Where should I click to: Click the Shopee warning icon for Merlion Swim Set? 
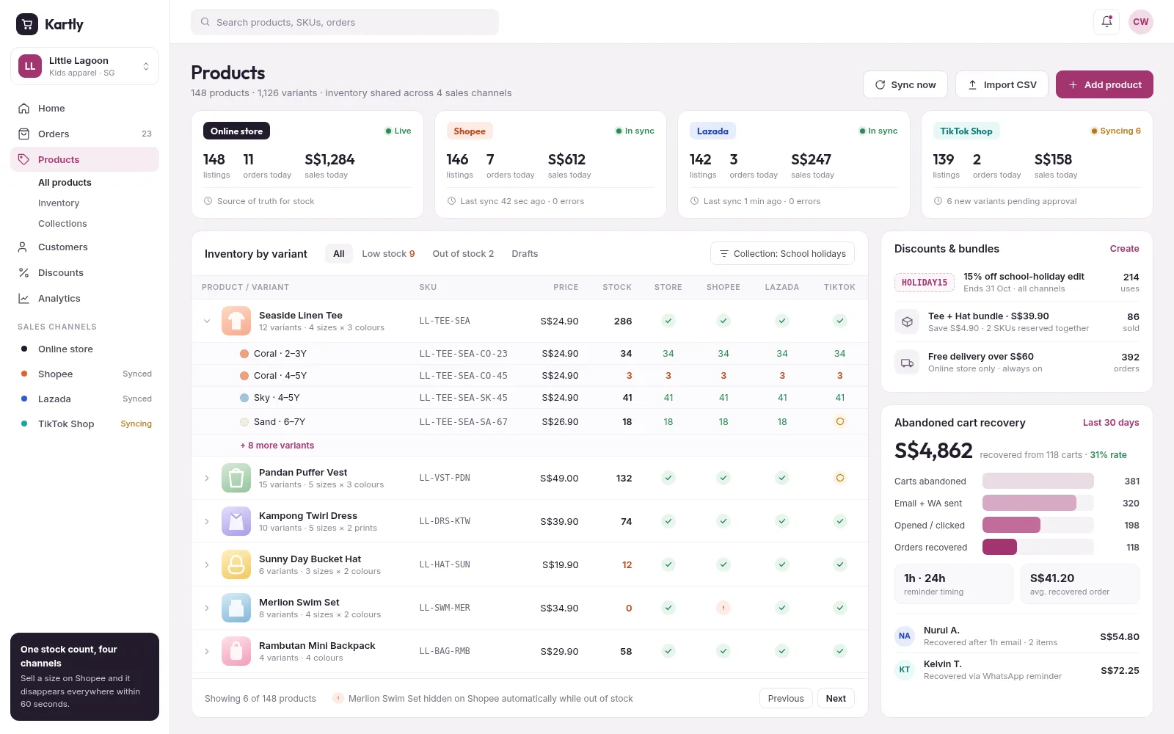pyautogui.click(x=723, y=608)
